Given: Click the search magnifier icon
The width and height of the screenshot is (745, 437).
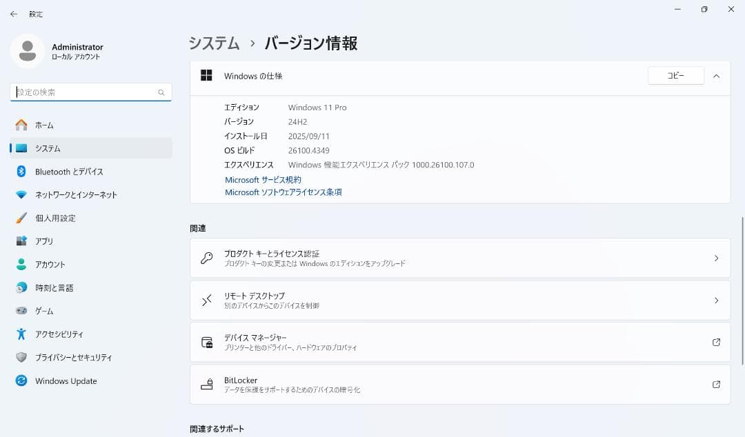Looking at the screenshot, I should [161, 92].
